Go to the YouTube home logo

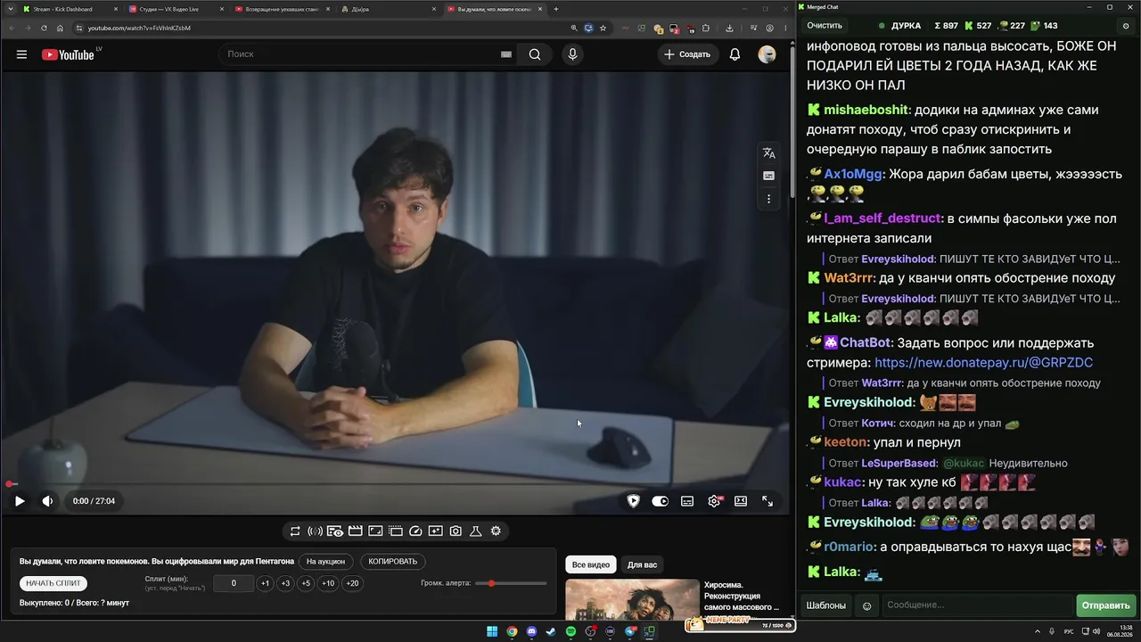point(68,54)
